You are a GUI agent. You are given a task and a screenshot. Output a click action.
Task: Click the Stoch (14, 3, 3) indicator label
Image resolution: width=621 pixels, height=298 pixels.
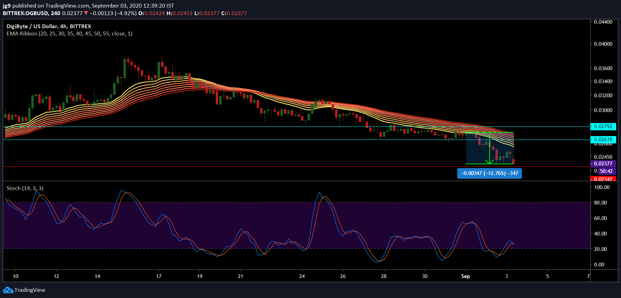pyautogui.click(x=25, y=188)
